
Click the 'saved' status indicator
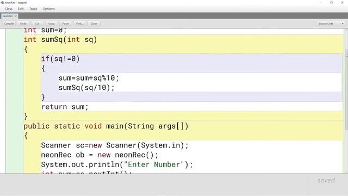[x=326, y=180]
